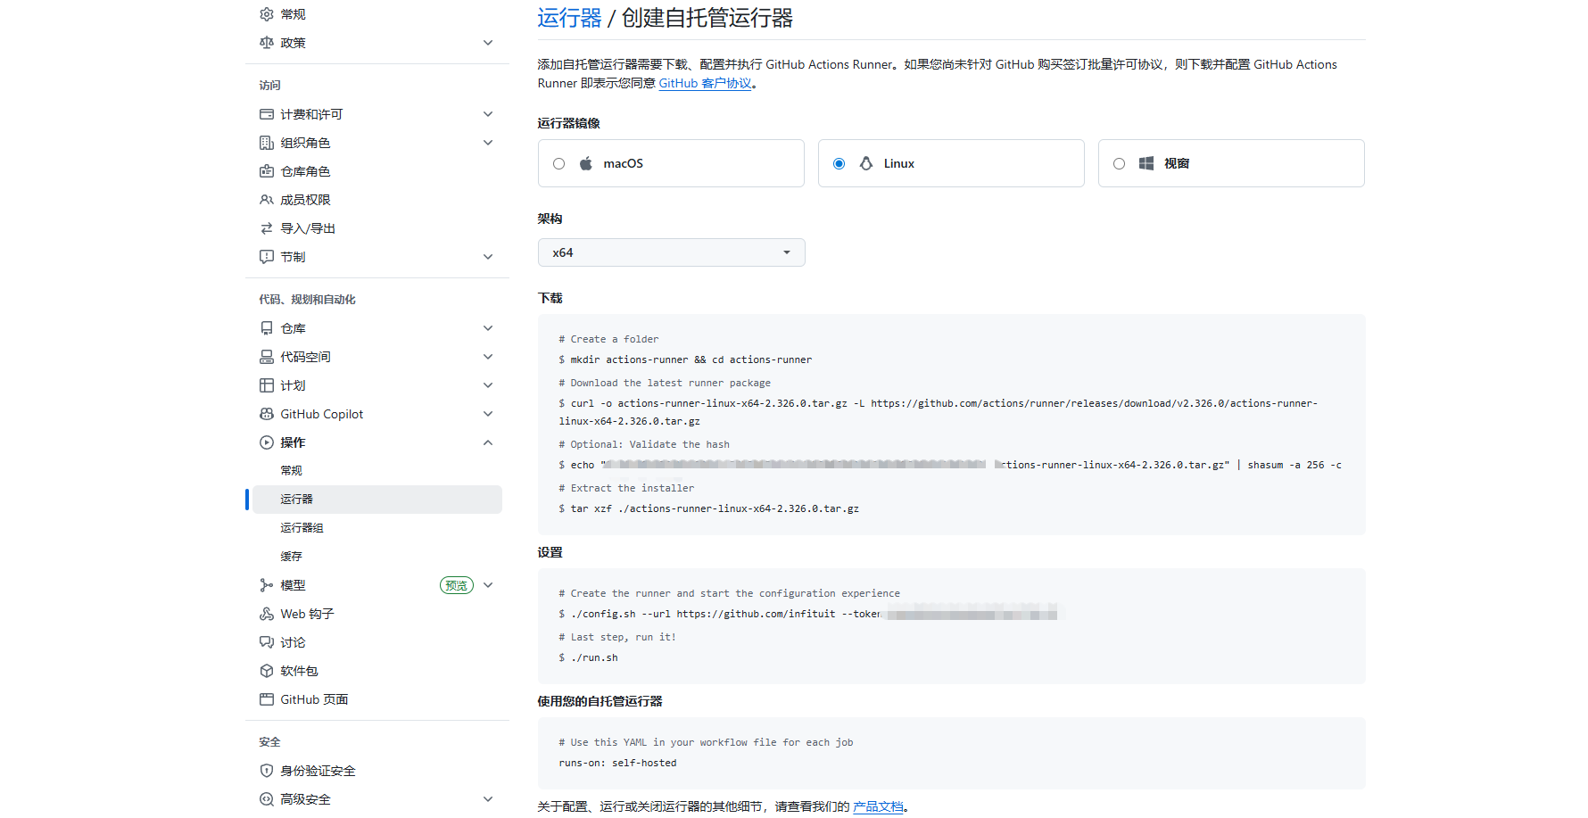Click the repo icon next to 仓库
The image size is (1588, 818).
(266, 328)
